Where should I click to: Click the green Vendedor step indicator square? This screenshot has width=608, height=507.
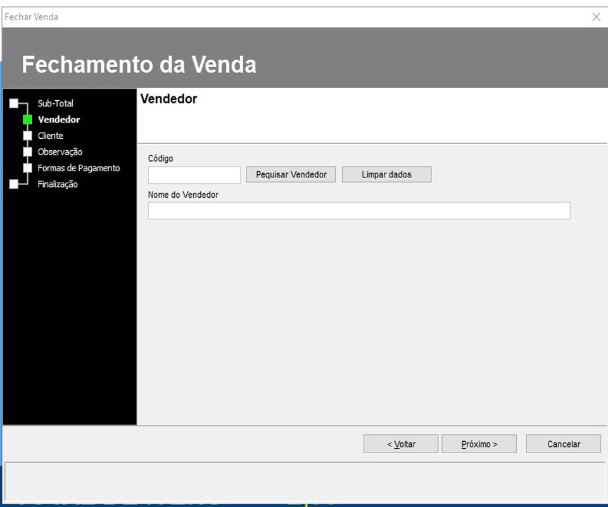coord(28,119)
